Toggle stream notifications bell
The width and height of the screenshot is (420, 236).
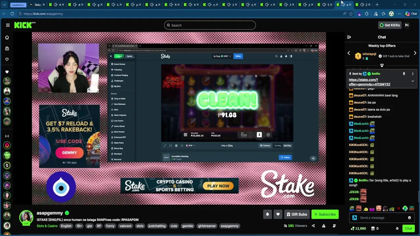click(x=267, y=214)
